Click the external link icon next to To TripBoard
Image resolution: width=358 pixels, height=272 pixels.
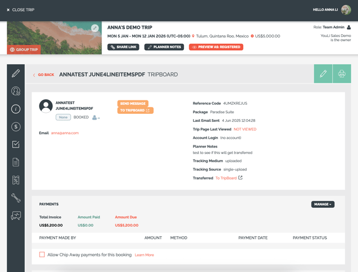click(x=240, y=177)
